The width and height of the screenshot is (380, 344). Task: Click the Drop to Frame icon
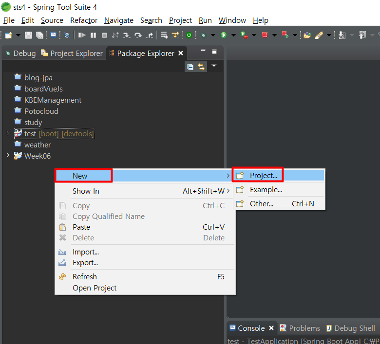[x=164, y=36]
